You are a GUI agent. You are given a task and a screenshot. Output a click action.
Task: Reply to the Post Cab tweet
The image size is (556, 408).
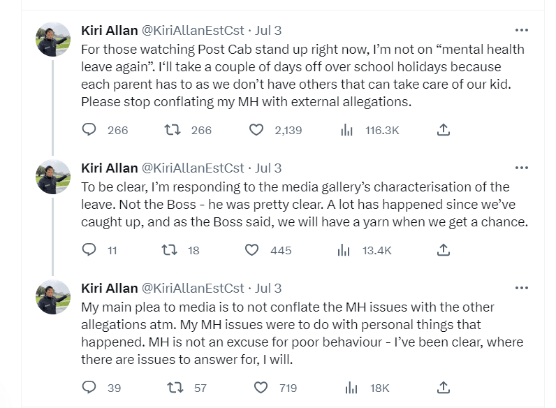[x=89, y=130]
